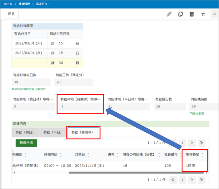219x189 pixels.
Task: Switch to the 有給（半日） tab
Action: pyautogui.click(x=53, y=132)
